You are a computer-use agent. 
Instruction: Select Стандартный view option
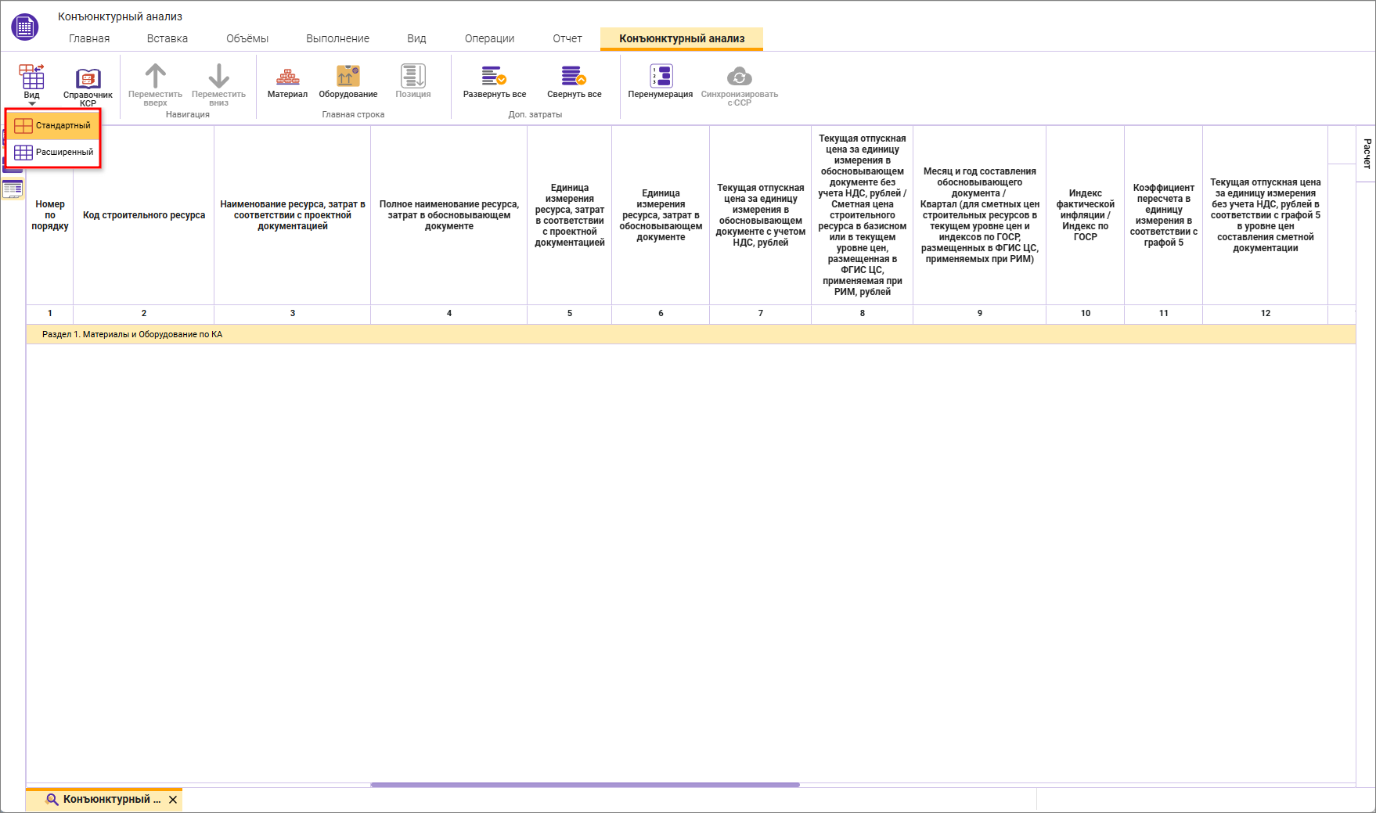[x=53, y=125]
